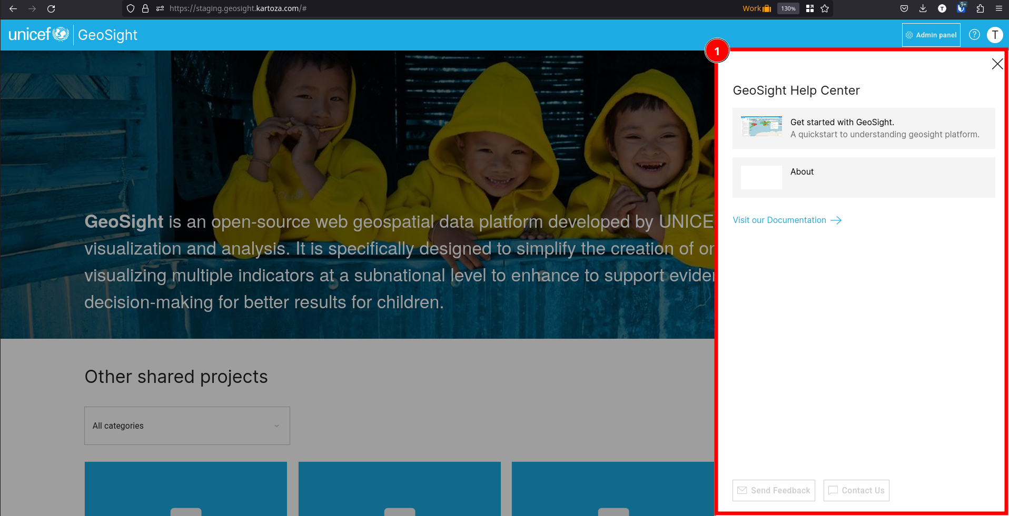Open the All categories dropdown
Screen dimensions: 1009x516
click(187, 426)
